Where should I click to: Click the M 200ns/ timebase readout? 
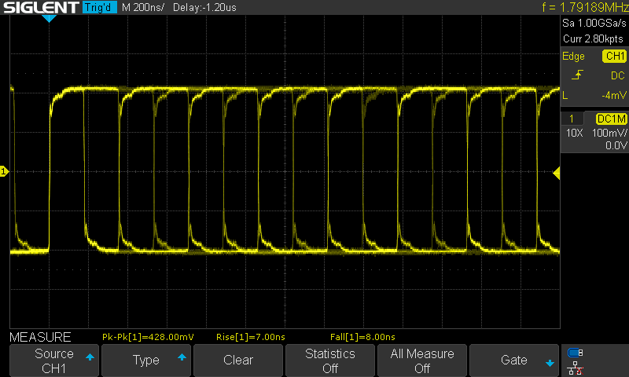pyautogui.click(x=142, y=8)
